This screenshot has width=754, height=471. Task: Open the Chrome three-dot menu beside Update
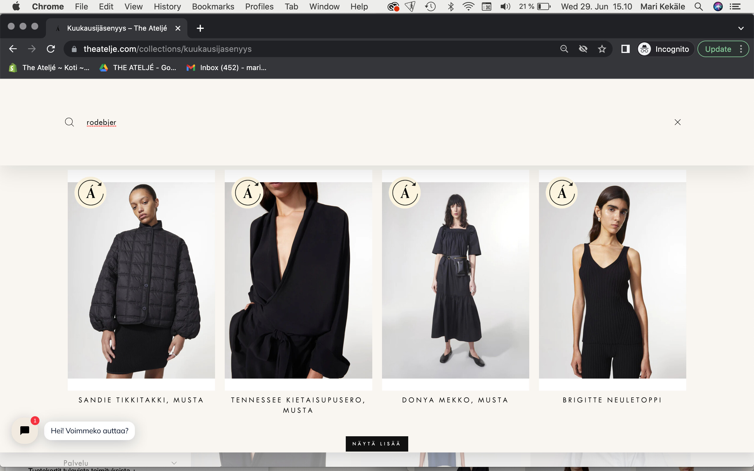click(x=741, y=49)
